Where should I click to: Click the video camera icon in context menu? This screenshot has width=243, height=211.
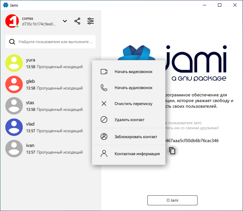coord(104,72)
